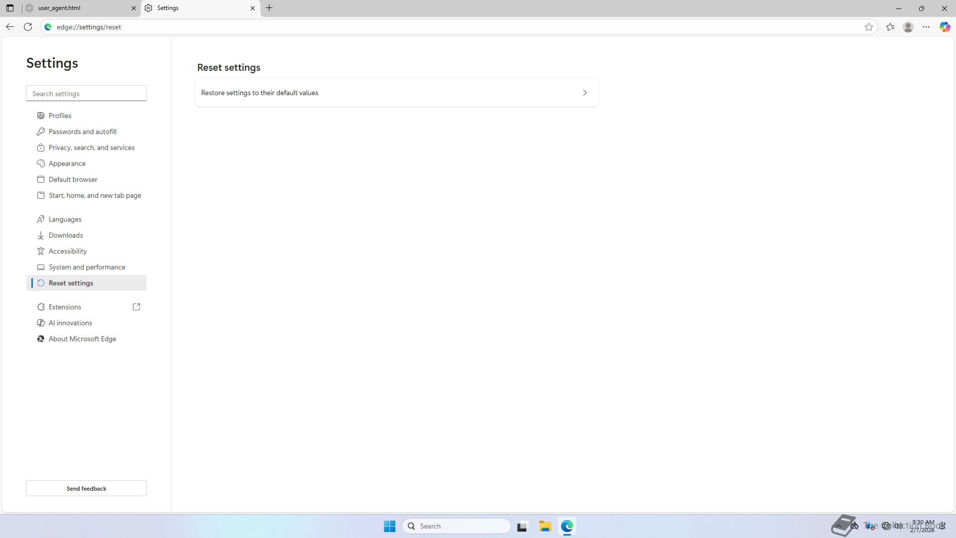
Task: Open the About Microsoft Edge page
Action: [x=82, y=339]
